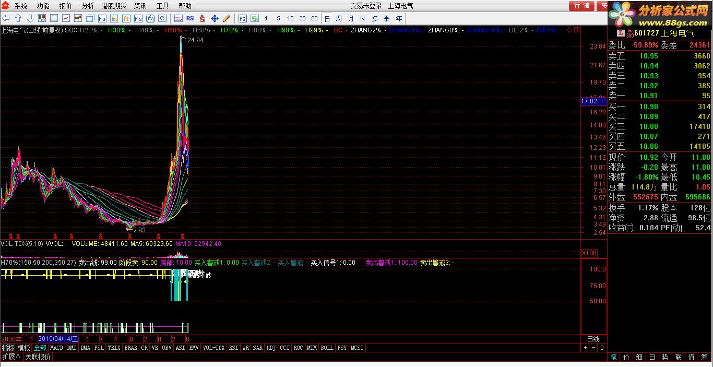The width and height of the screenshot is (713, 367).
Task: Switch to candlestick K-line chart icon
Action: tap(78, 18)
